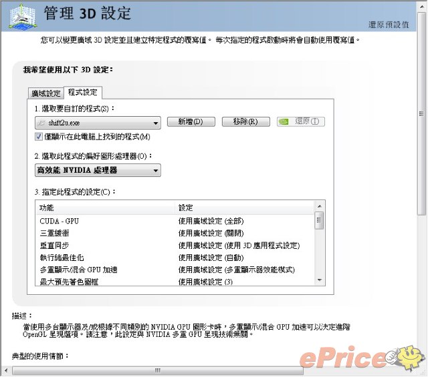Click the 使用廣域設定 (關閉) value
428x377 pixels.
(211, 233)
